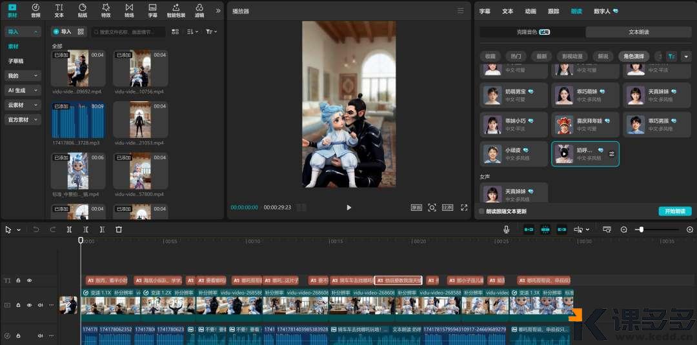Switch to the 文本 tab in right panel
This screenshot has height=345, width=697.
click(x=508, y=11)
